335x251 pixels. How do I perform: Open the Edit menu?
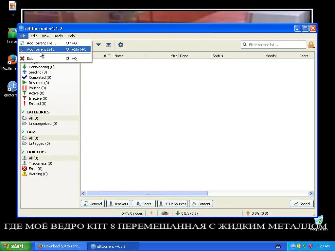pyautogui.click(x=34, y=36)
